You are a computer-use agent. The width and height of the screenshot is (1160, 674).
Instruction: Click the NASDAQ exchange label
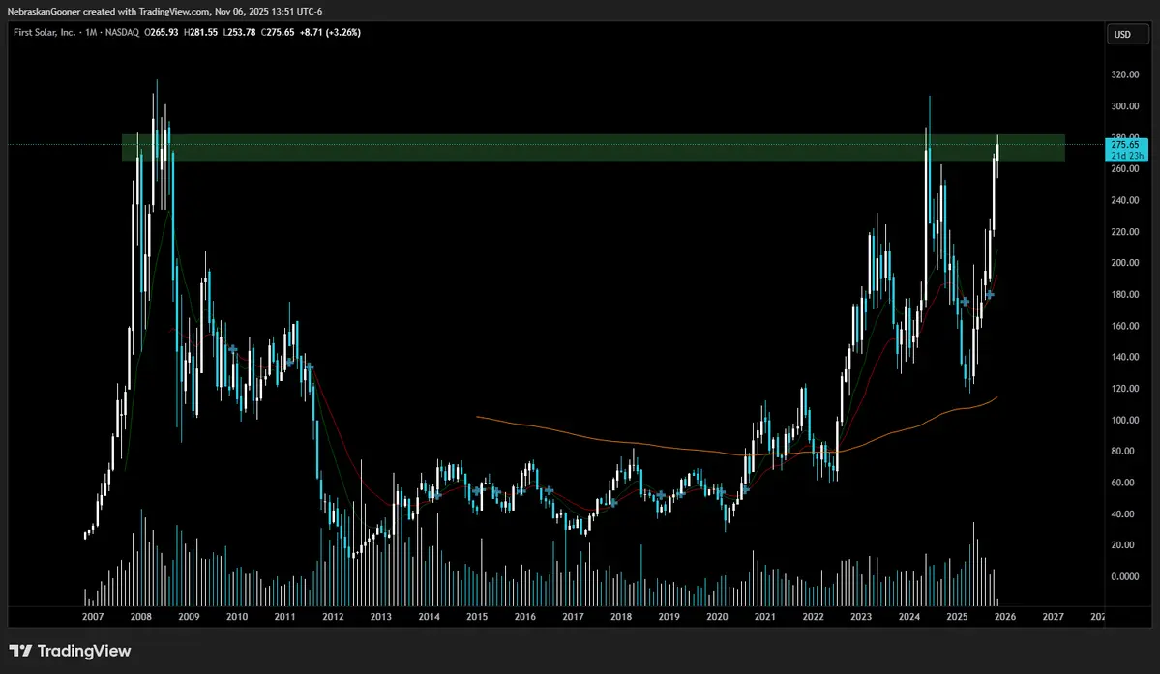tap(122, 33)
